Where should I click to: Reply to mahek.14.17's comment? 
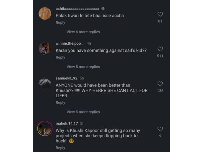coord(60,148)
